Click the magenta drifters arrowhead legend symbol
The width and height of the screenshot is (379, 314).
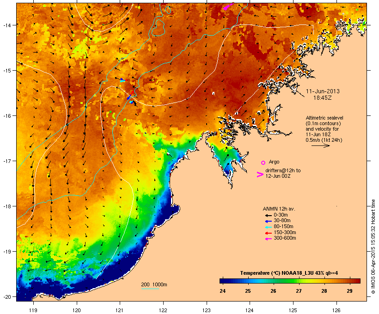[260, 175]
